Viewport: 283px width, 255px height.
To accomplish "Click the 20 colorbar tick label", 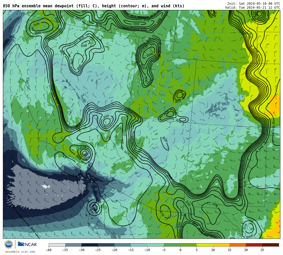I will tap(246, 250).
